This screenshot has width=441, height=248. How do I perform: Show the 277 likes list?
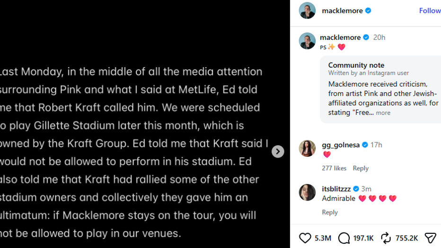click(x=334, y=168)
